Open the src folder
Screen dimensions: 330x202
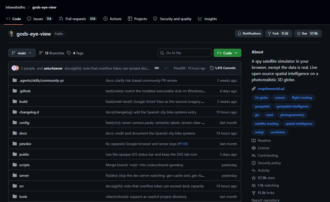22,186
